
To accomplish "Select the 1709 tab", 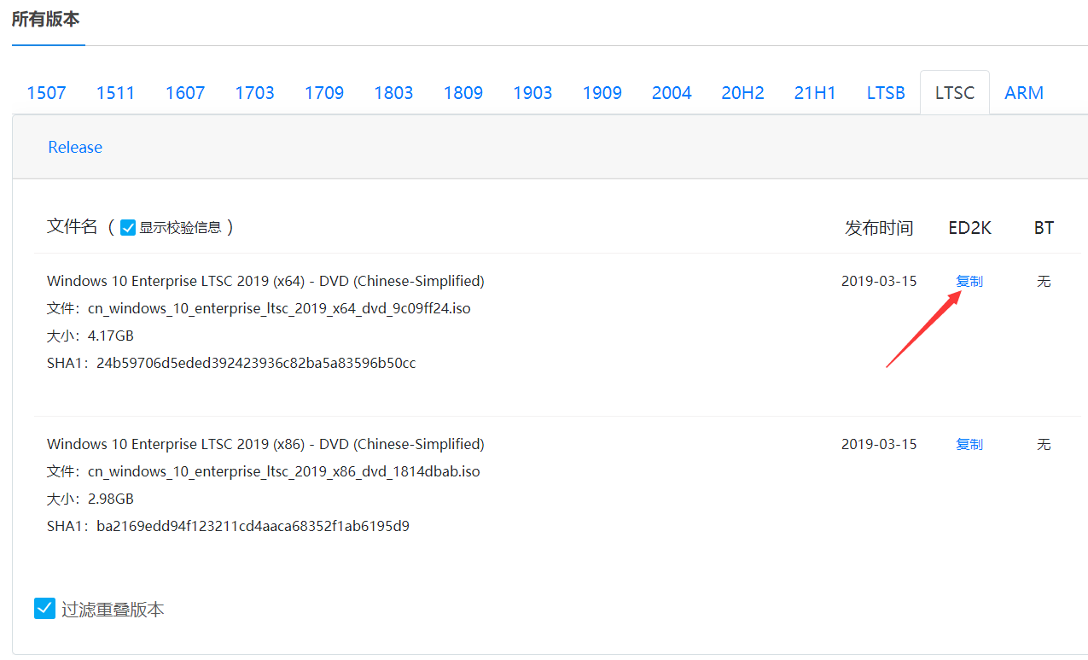I will (x=324, y=93).
